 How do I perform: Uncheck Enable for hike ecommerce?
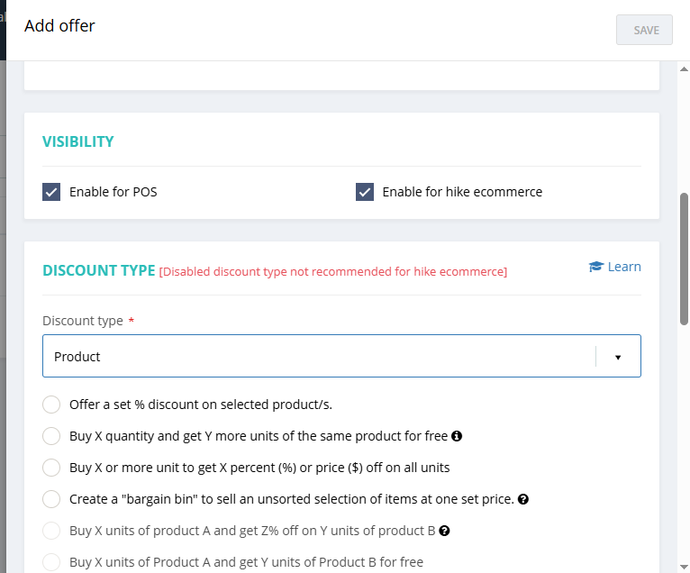(365, 192)
